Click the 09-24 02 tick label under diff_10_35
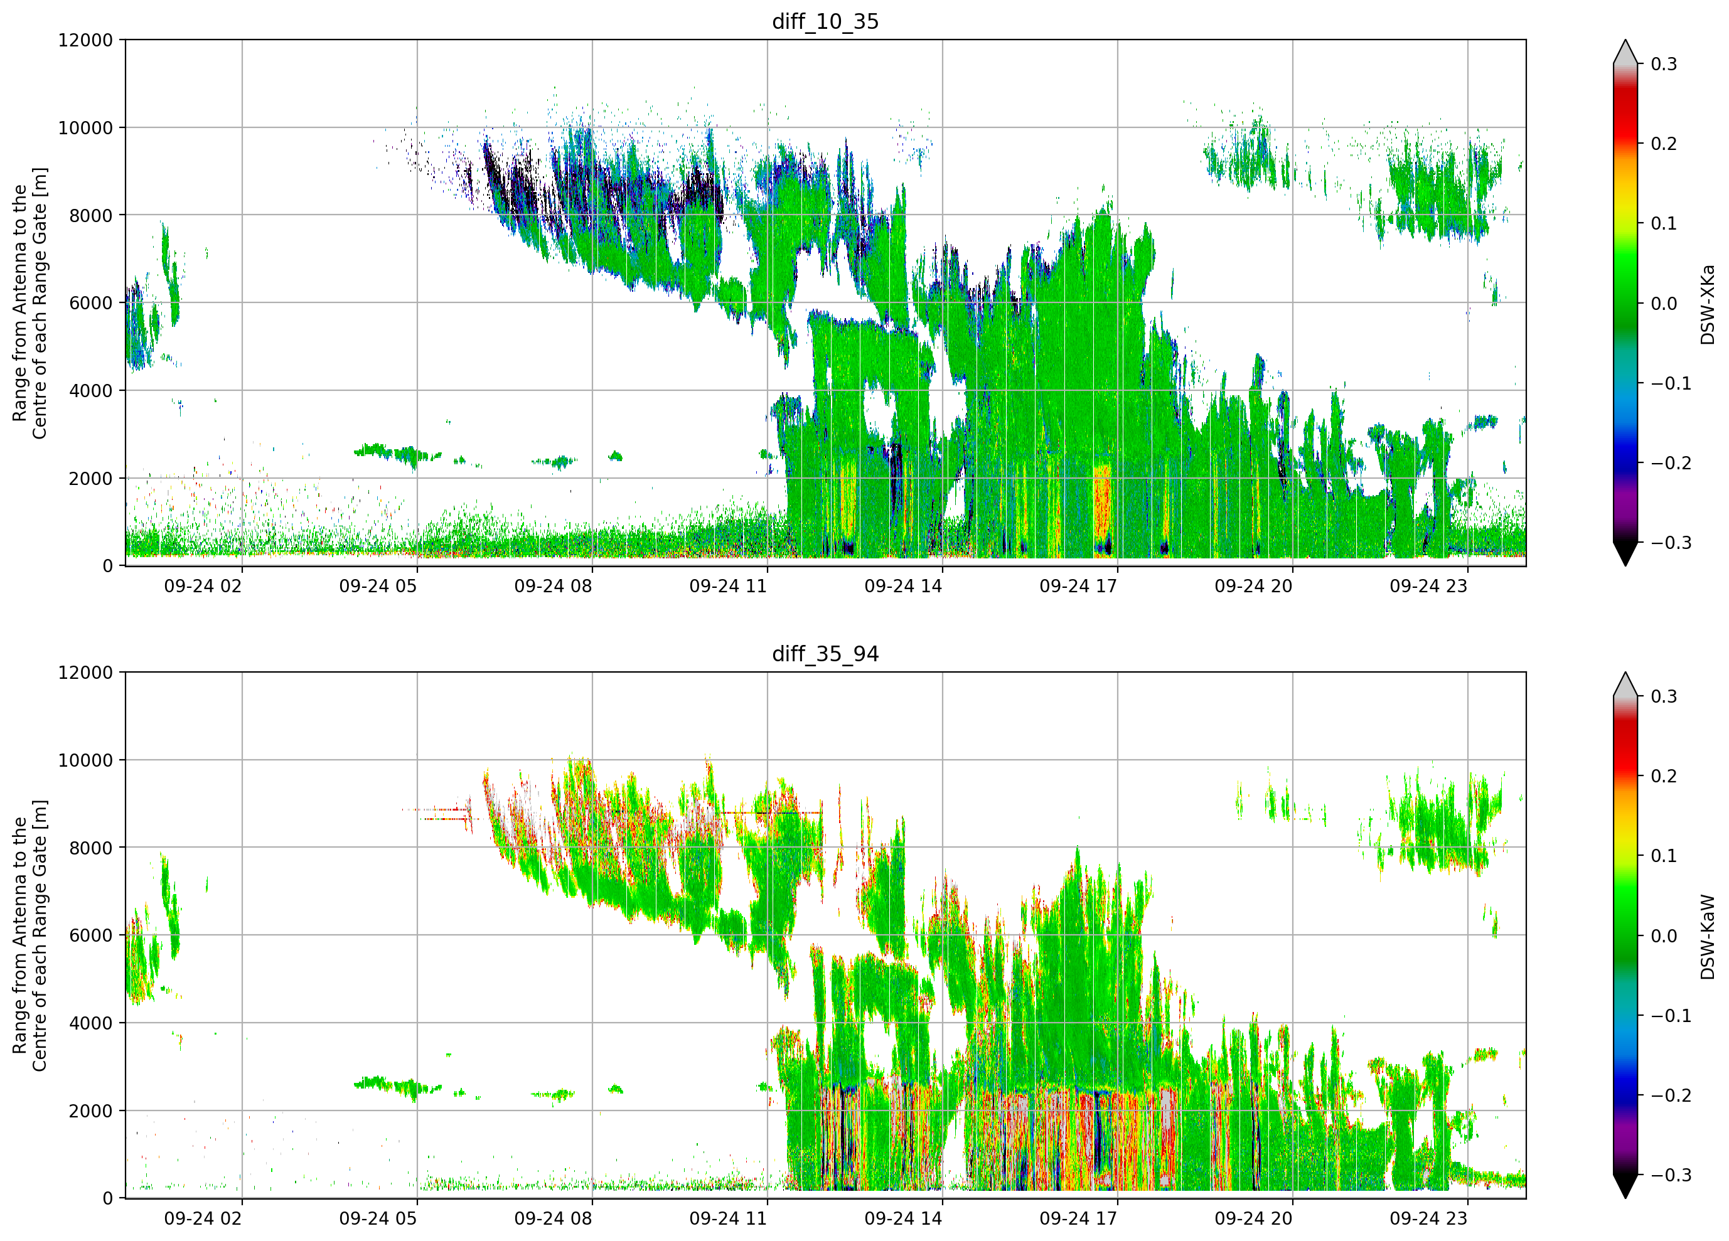Viewport: 1729px width, 1241px height. pos(203,586)
